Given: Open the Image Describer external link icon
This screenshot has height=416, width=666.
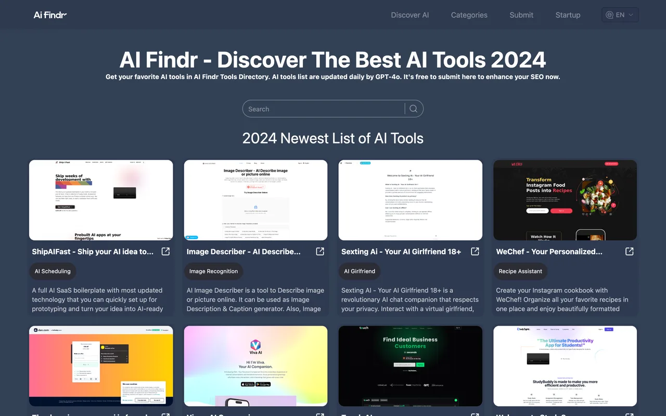Looking at the screenshot, I should click(x=320, y=252).
